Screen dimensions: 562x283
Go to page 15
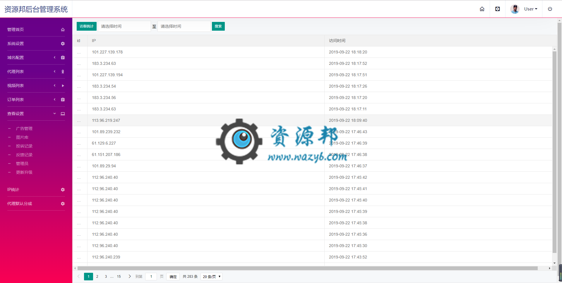(x=119, y=277)
